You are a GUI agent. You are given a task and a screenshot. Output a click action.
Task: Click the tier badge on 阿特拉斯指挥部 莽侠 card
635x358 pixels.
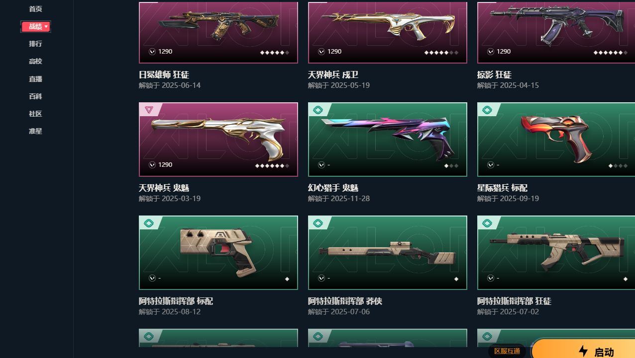point(318,223)
